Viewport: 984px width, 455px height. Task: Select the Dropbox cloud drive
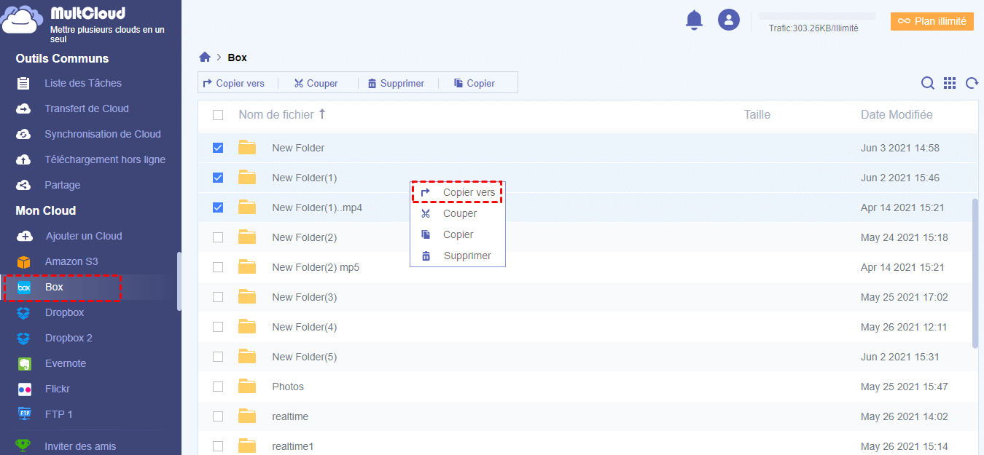click(65, 312)
